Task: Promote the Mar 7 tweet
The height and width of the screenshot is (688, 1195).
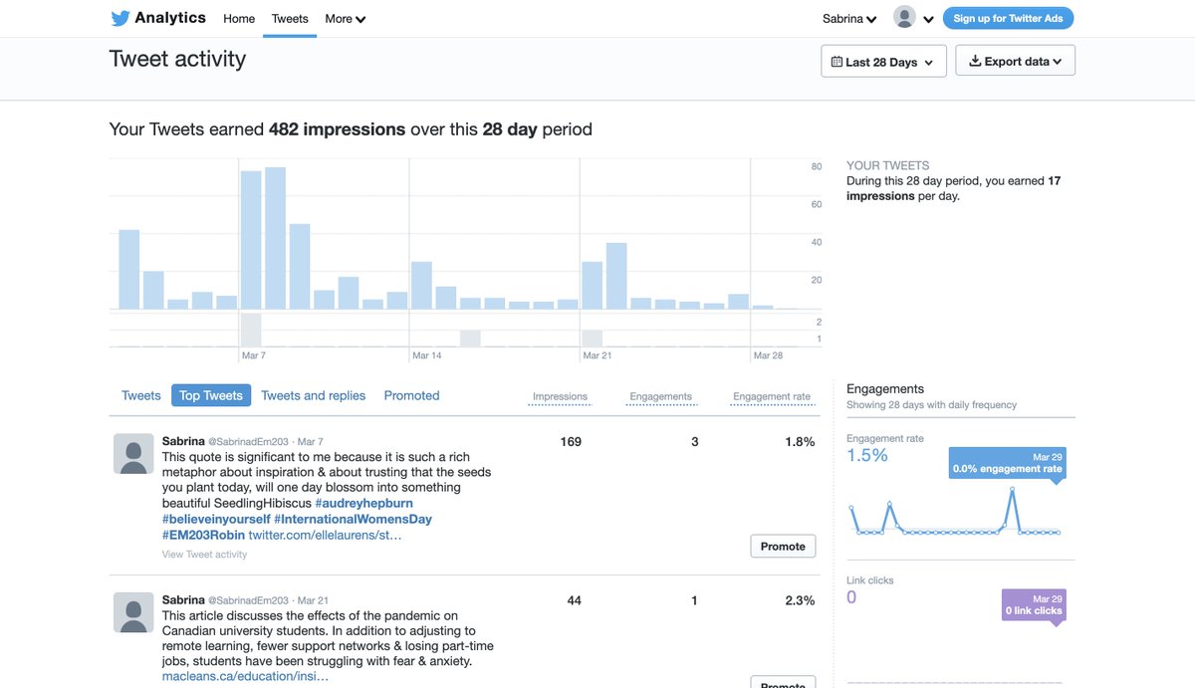Action: (783, 546)
